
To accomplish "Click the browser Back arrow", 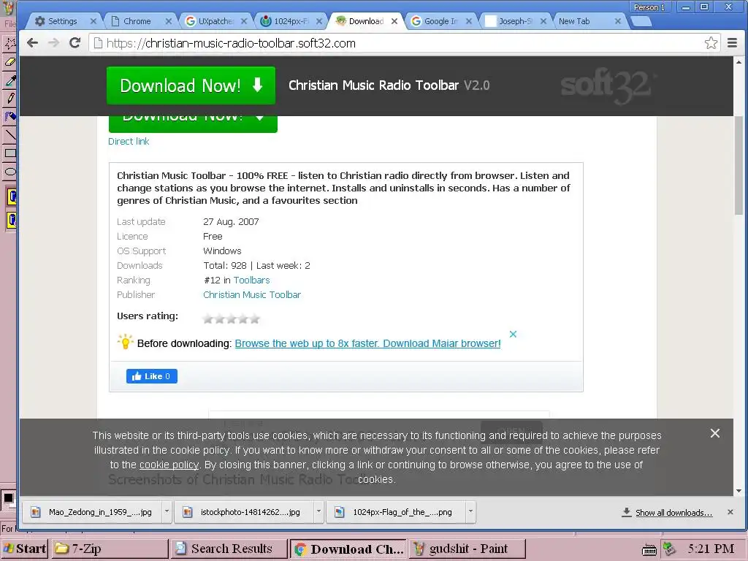I will coord(32,43).
